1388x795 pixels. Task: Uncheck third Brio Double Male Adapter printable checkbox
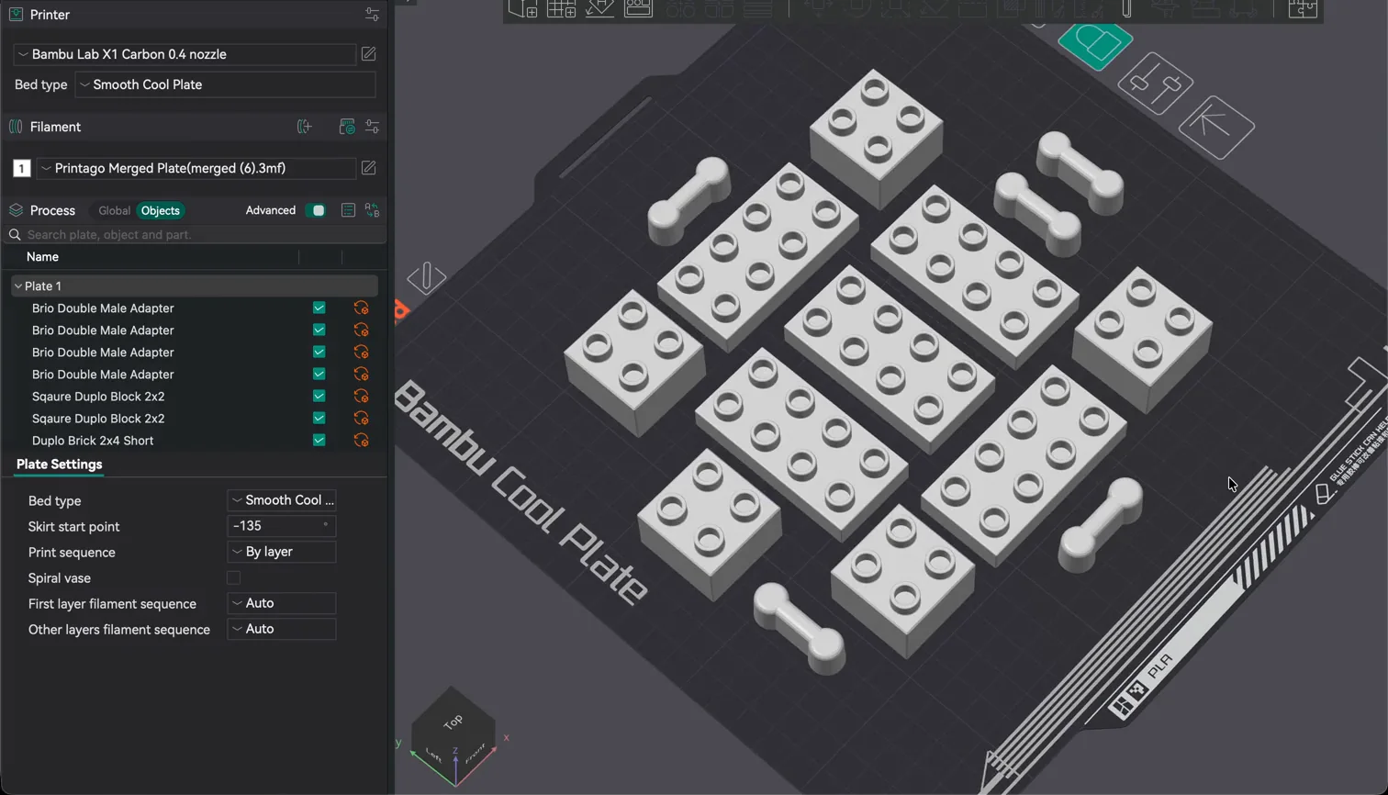tap(319, 352)
